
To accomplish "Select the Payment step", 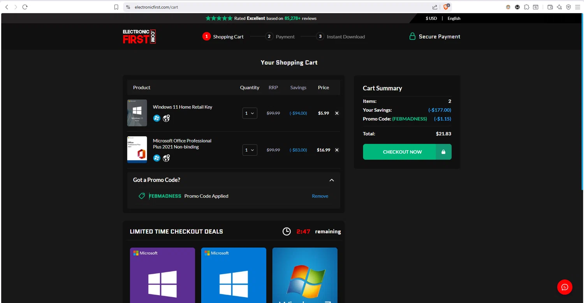I will point(280,37).
